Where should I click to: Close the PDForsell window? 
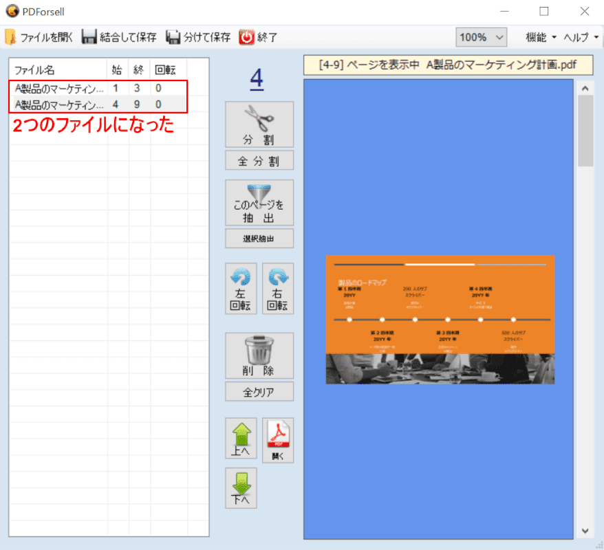pyautogui.click(x=585, y=11)
